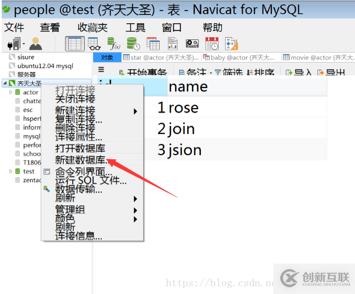Choose 复制连接 from context menu
The width and height of the screenshot is (355, 294).
(92, 119)
